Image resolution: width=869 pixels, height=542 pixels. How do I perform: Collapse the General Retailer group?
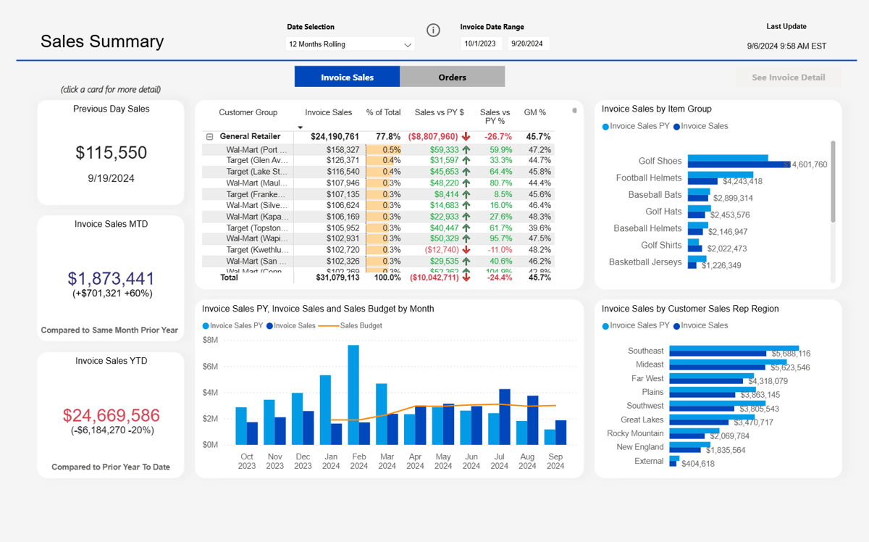coord(210,136)
